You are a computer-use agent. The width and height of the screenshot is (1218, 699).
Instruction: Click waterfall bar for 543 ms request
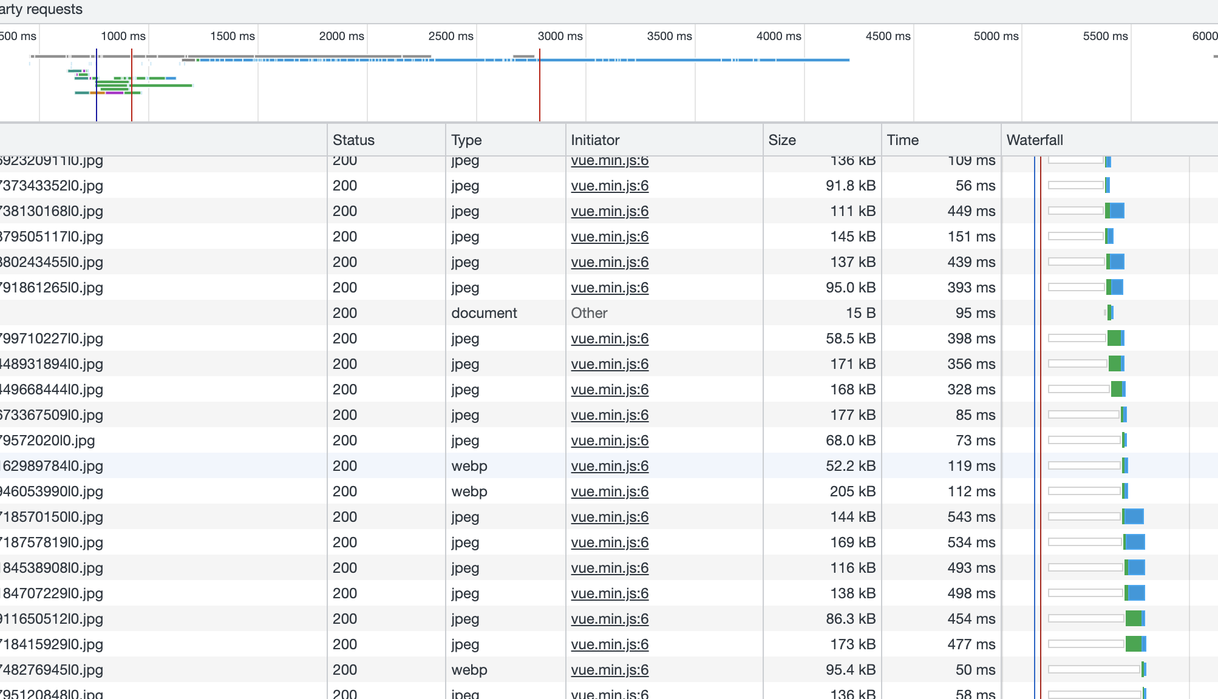coord(1133,517)
